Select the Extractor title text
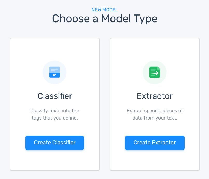Image resolution: width=209 pixels, height=179 pixels. point(155,96)
